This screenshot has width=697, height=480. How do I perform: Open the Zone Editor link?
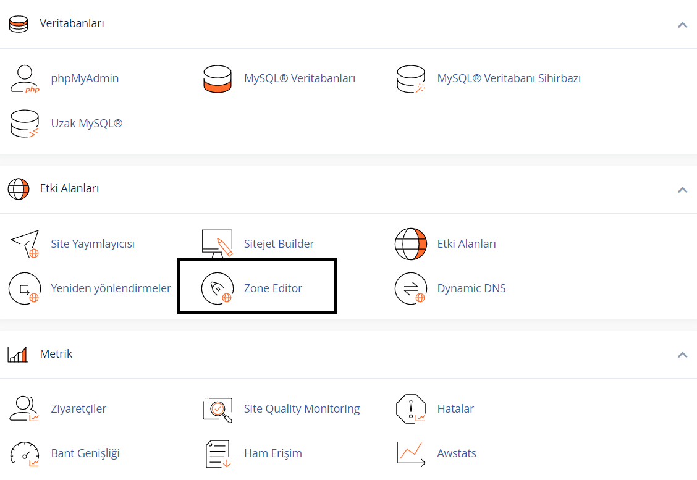point(273,288)
